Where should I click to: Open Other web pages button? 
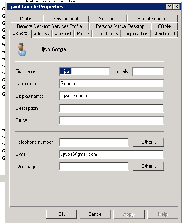click(x=148, y=166)
